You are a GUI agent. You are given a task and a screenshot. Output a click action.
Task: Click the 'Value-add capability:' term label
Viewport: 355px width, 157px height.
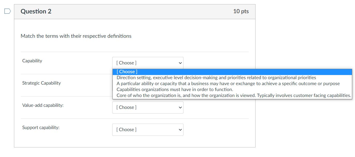point(43,105)
